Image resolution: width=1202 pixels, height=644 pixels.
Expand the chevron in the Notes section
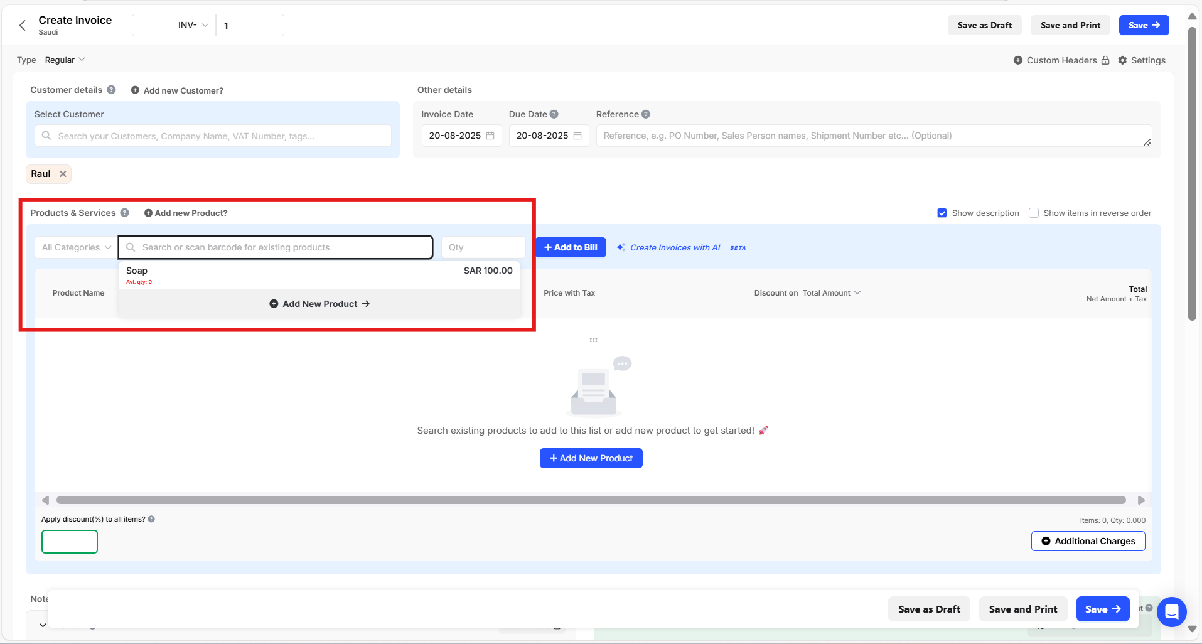43,625
